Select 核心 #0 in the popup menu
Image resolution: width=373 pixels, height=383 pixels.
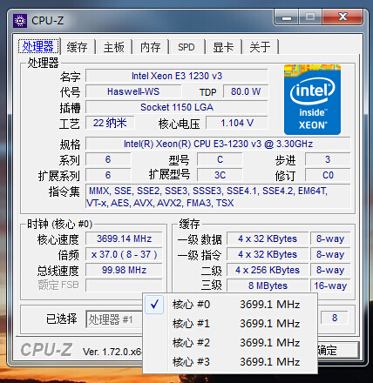[230, 305]
